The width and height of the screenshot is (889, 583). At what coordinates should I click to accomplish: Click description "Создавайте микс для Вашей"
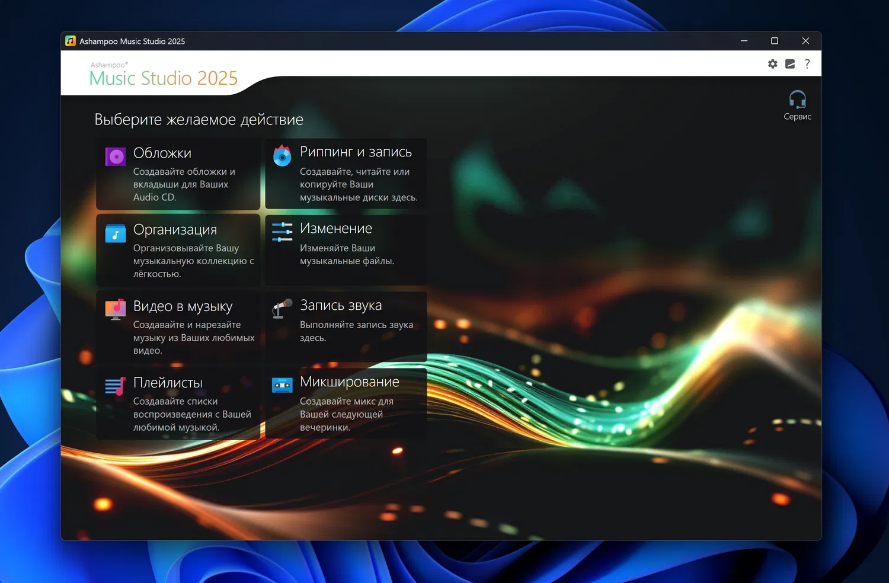(x=347, y=414)
